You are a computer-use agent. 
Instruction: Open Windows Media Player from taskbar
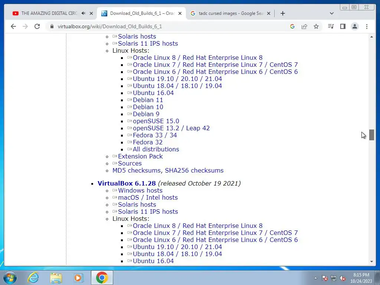click(x=78, y=278)
